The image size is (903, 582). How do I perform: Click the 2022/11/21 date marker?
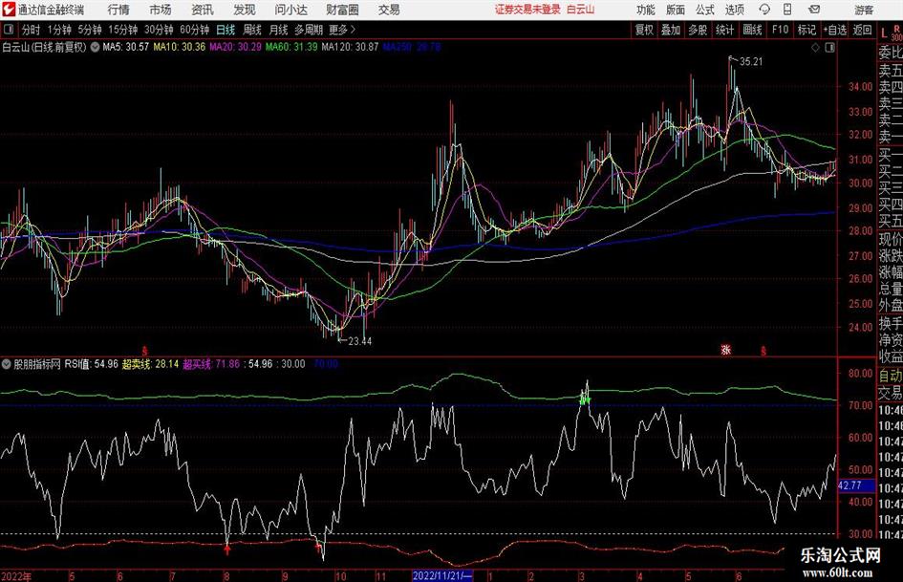coord(442,576)
